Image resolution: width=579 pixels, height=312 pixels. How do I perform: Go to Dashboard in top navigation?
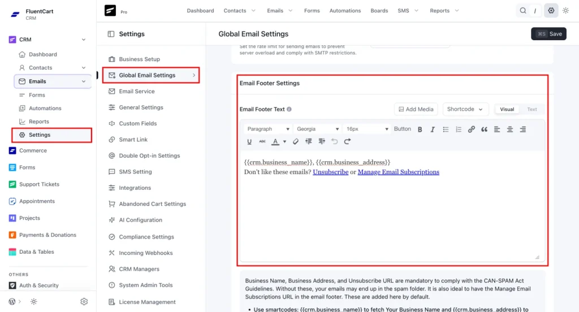[200, 11]
